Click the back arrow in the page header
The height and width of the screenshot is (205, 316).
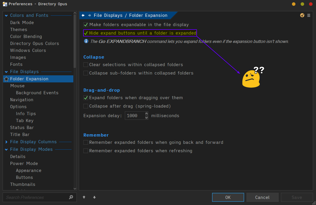(x=83, y=15)
